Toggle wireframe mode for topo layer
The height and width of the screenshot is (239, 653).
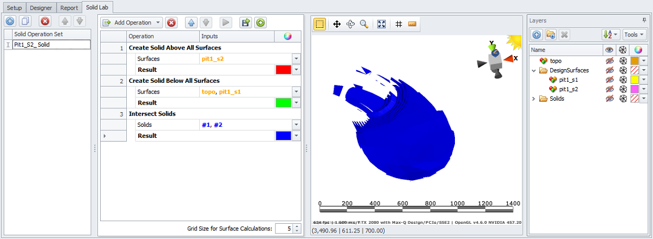tap(623, 60)
